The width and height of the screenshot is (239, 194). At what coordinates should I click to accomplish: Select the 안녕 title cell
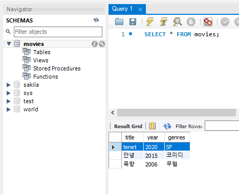pos(133,155)
